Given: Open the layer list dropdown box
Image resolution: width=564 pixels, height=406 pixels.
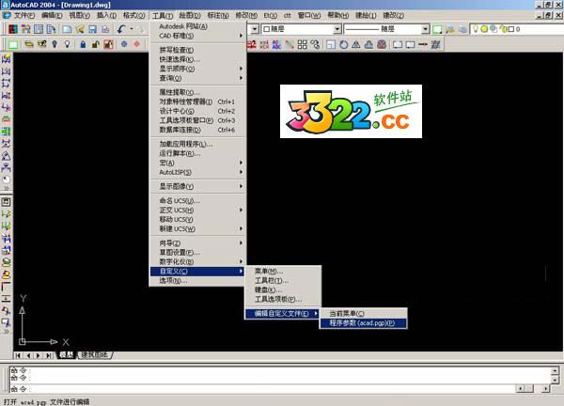Looking at the screenshot, I should point(517,29).
